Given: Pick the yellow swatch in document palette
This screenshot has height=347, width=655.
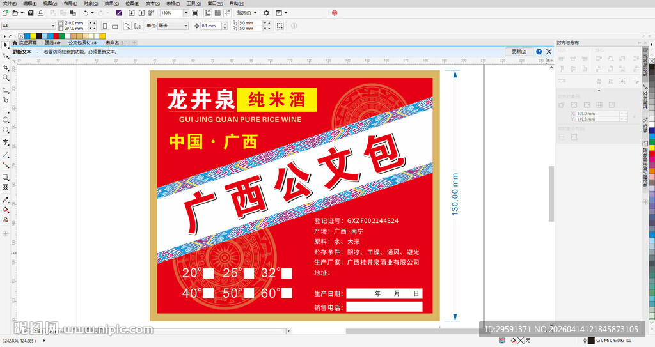Looking at the screenshot, I should 33,36.
